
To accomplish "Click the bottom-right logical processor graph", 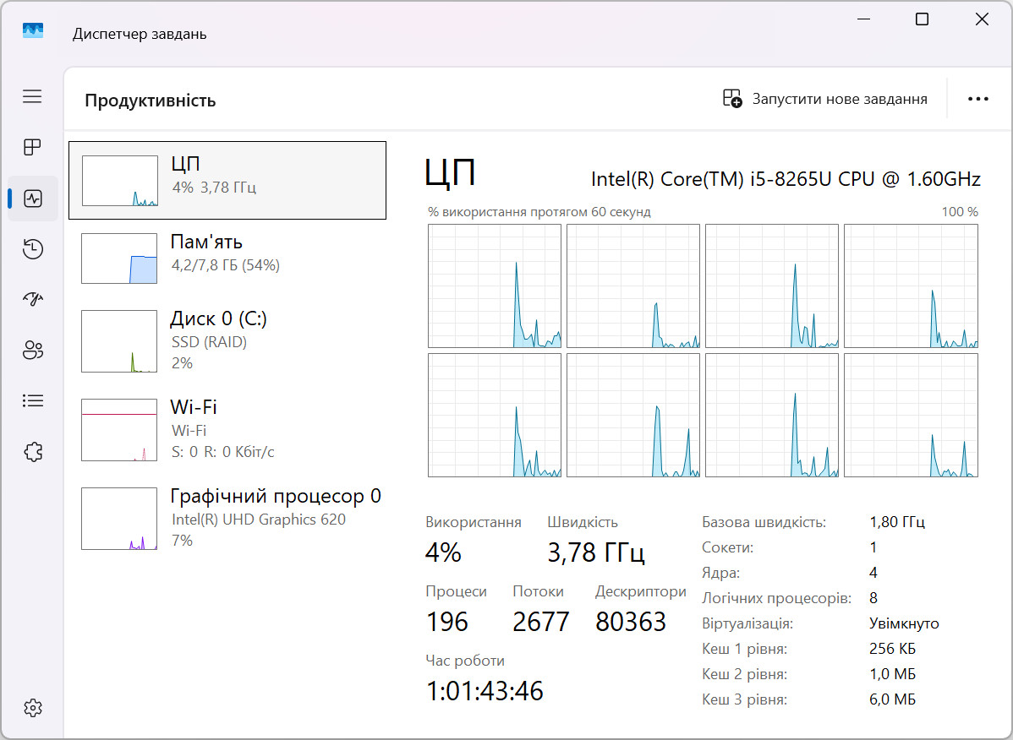I will [x=911, y=415].
